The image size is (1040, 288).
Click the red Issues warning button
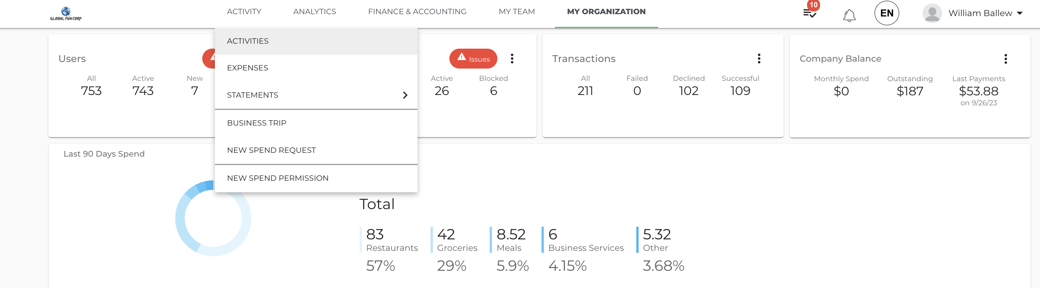[x=473, y=59]
